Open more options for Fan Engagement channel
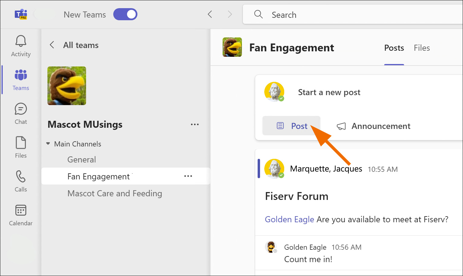Screen dimensions: 463x276 pyautogui.click(x=188, y=176)
